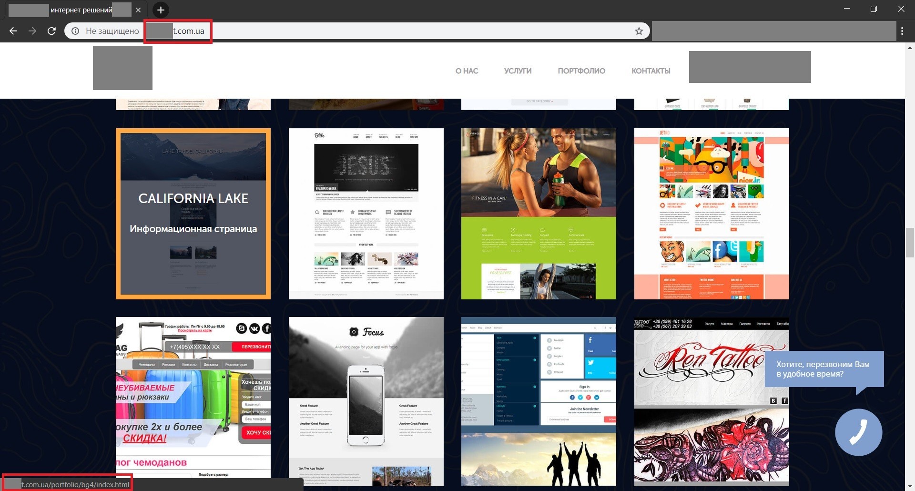Click the address bar URL field
Image resolution: width=915 pixels, height=491 pixels.
click(x=357, y=31)
